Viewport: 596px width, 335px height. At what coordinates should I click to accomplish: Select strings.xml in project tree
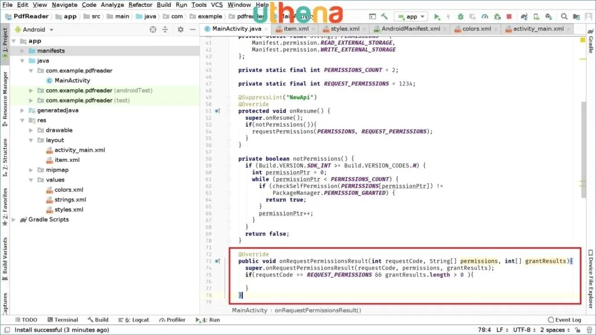(70, 200)
